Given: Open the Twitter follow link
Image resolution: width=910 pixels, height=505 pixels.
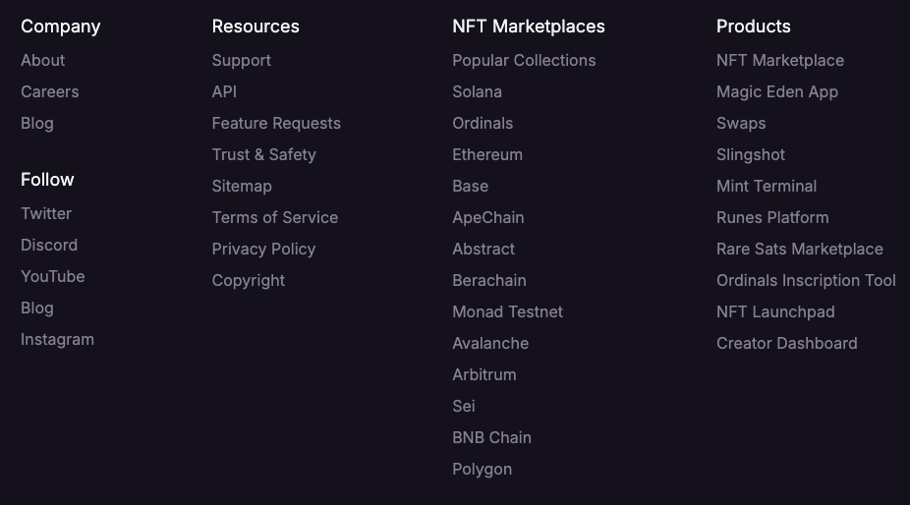Looking at the screenshot, I should point(46,213).
